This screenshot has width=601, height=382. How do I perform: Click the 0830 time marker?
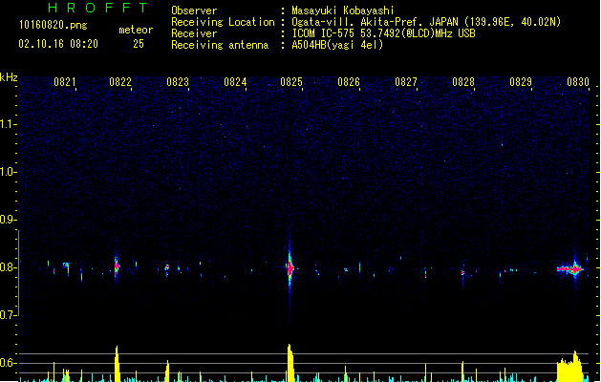[578, 82]
